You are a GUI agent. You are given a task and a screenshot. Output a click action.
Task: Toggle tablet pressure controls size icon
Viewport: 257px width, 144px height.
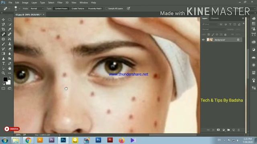[128, 8]
